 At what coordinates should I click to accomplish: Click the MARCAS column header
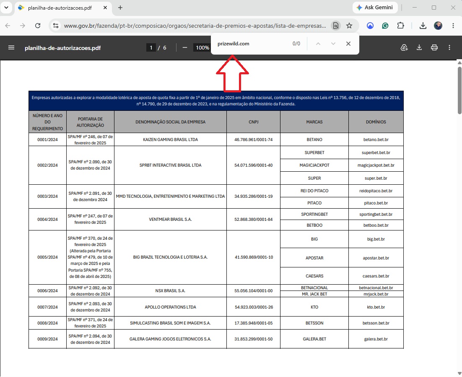(x=314, y=122)
